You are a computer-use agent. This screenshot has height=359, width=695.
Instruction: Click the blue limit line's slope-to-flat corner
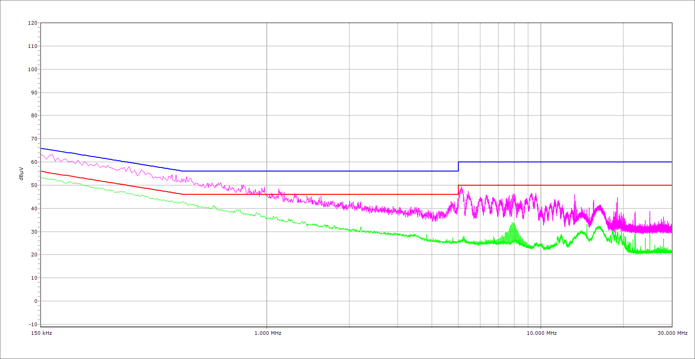[x=182, y=171]
